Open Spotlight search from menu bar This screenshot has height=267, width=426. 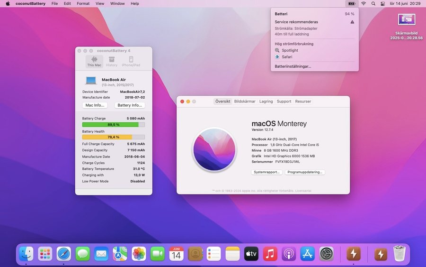[373, 3]
